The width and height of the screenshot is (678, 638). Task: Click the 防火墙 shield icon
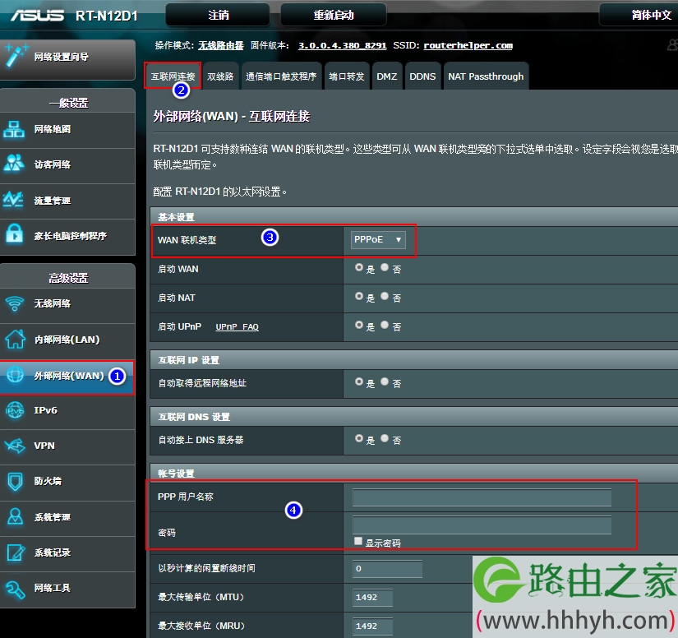point(15,481)
